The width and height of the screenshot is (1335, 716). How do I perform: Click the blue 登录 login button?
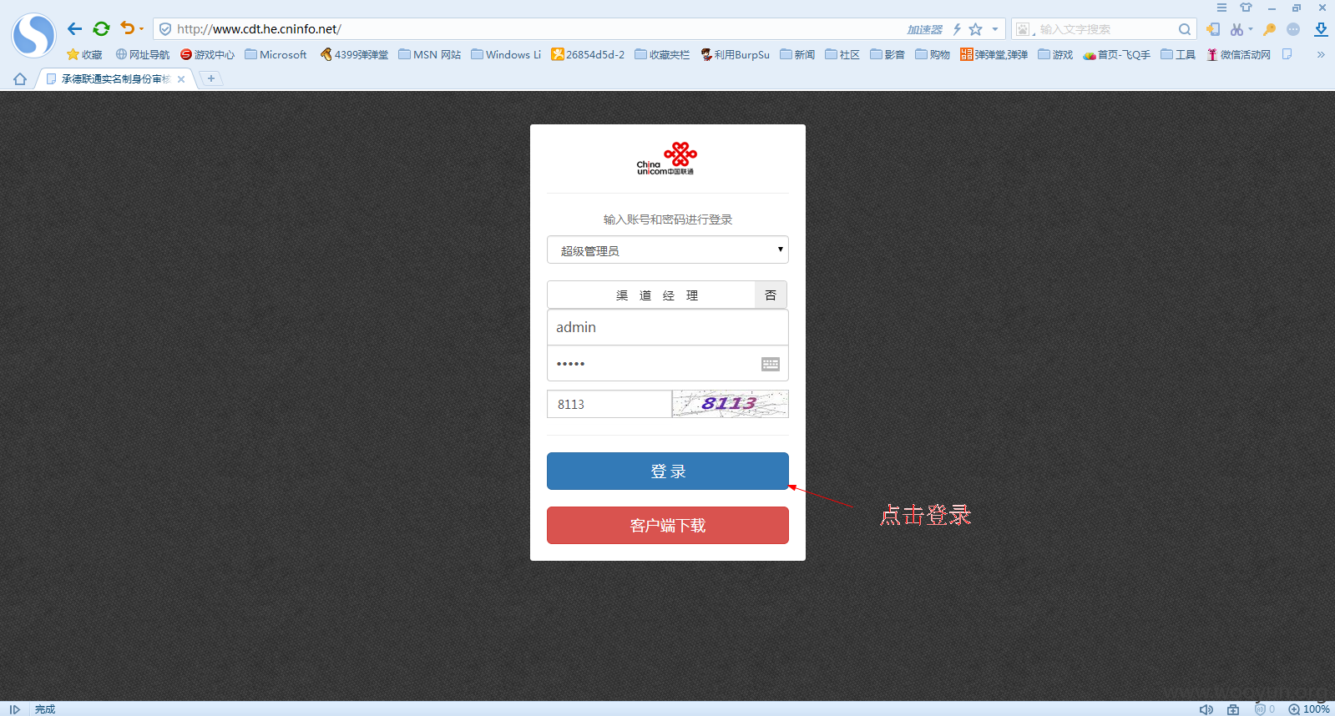click(668, 471)
